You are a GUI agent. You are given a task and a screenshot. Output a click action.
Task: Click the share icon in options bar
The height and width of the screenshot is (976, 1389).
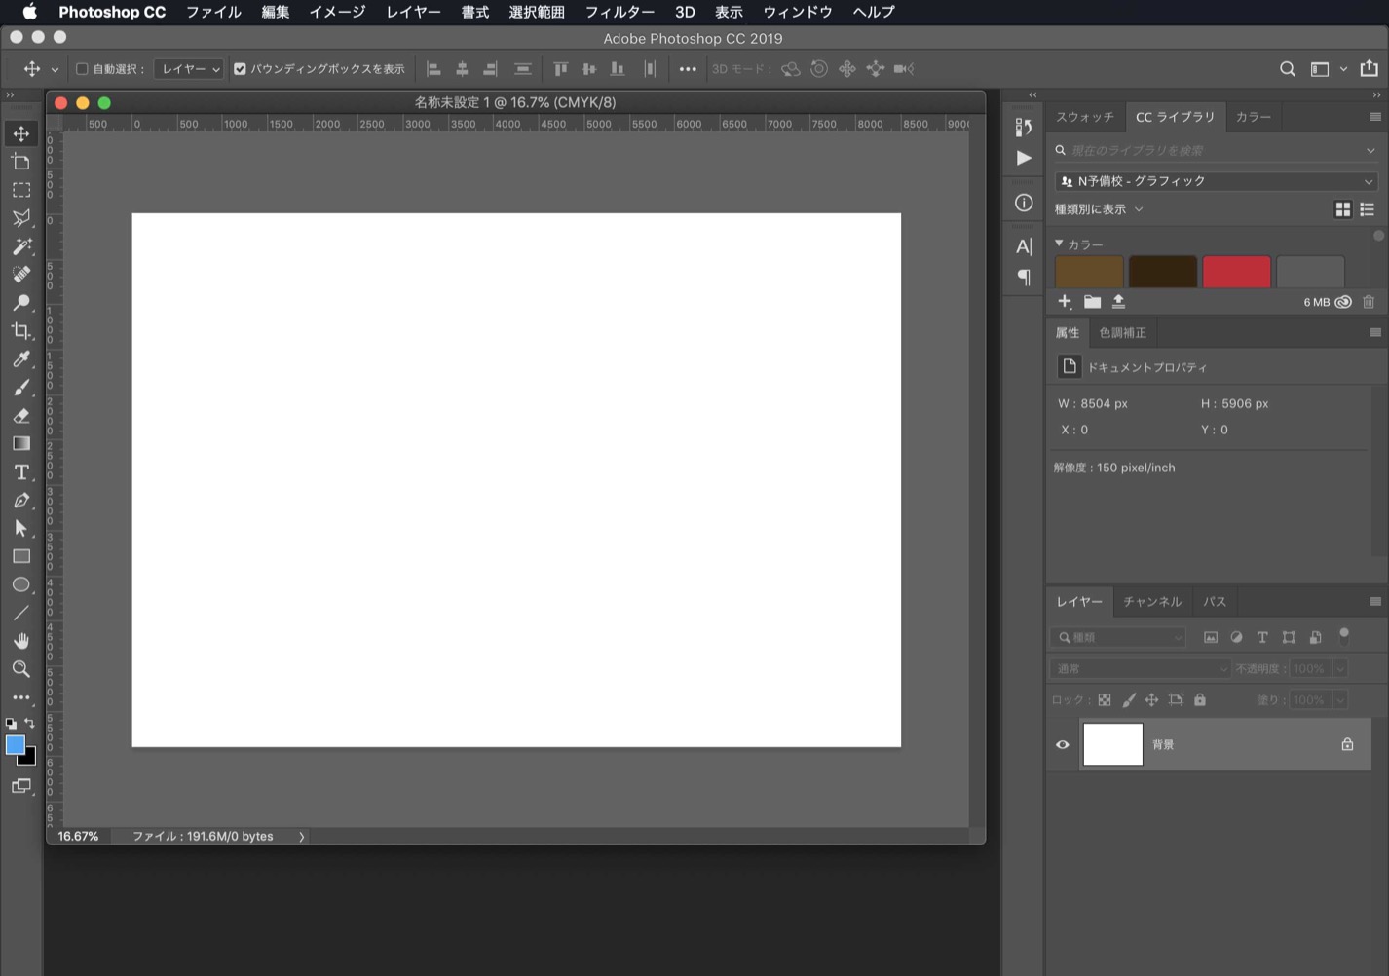[x=1369, y=68]
